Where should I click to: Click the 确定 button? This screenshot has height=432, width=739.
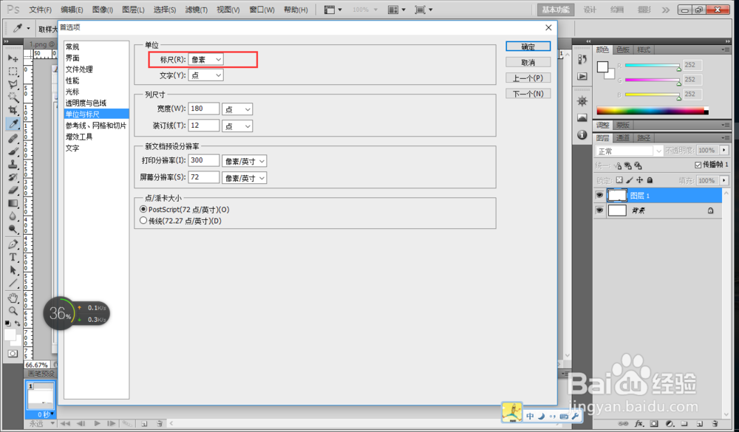[528, 47]
